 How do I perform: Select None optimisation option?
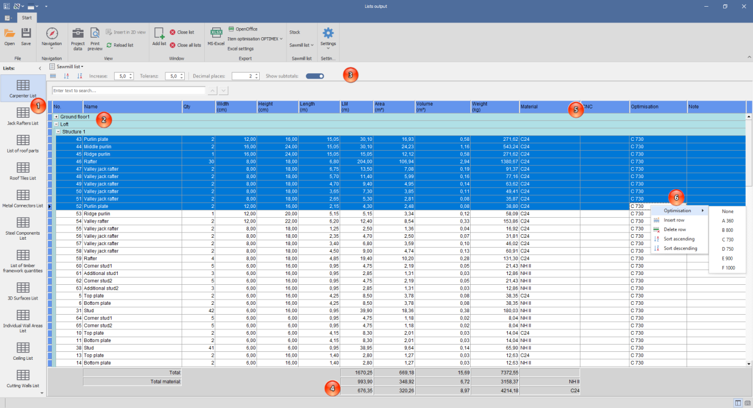(727, 211)
